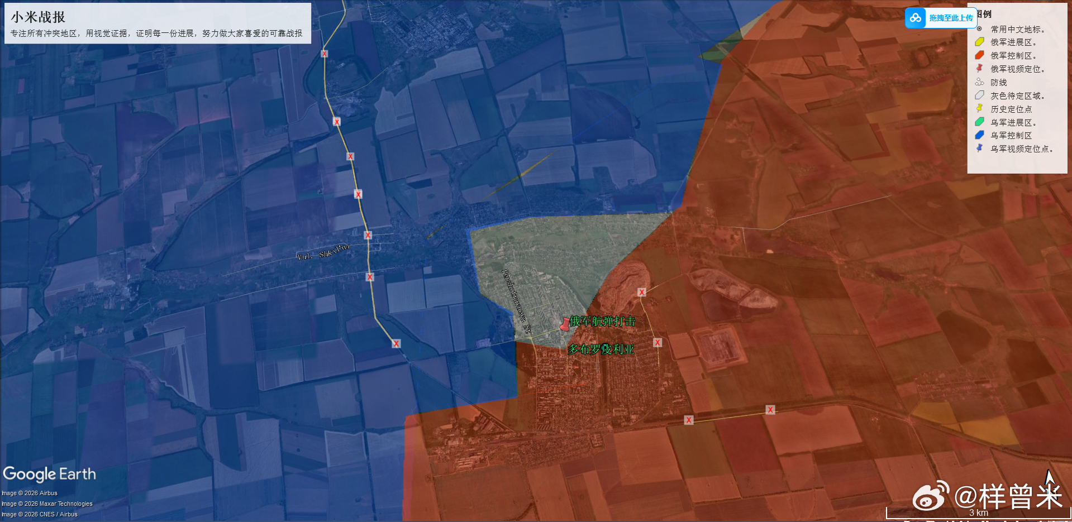Click the Vul. Shkil'na street label
The width and height of the screenshot is (1072, 522).
pyautogui.click(x=323, y=252)
